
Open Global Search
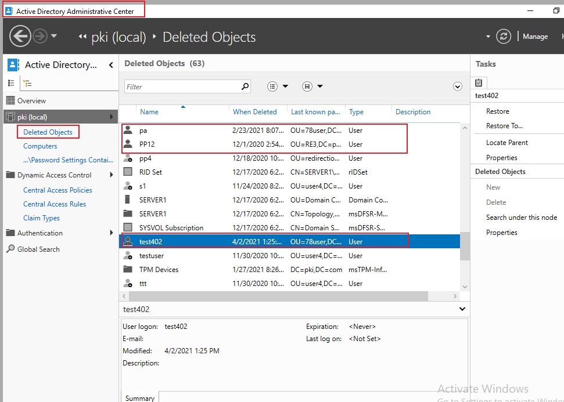38,249
